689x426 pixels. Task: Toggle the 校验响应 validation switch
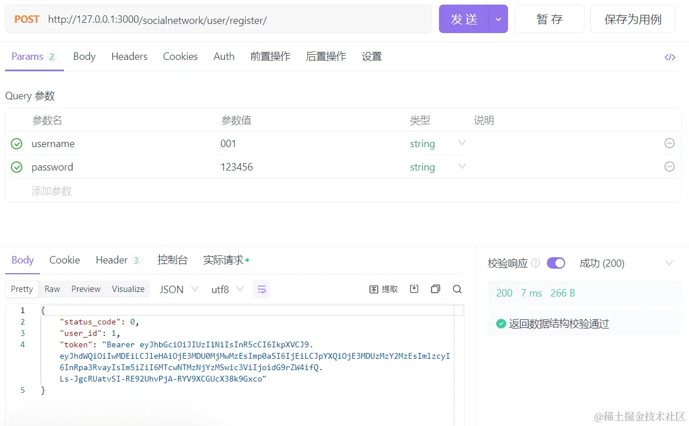[x=556, y=263]
